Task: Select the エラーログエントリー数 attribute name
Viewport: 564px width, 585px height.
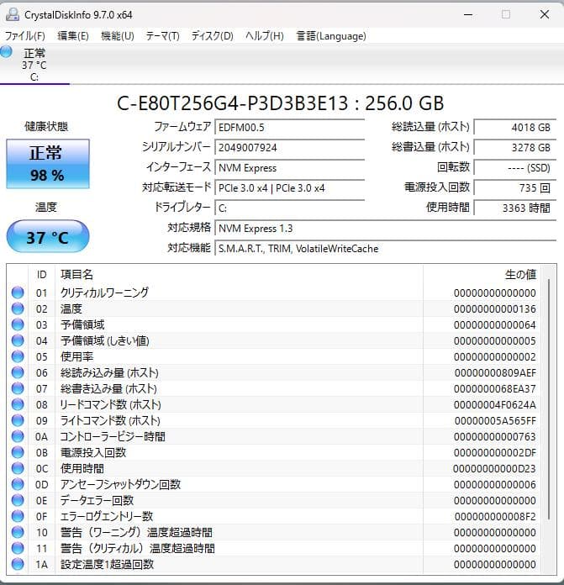Action: coord(107,516)
